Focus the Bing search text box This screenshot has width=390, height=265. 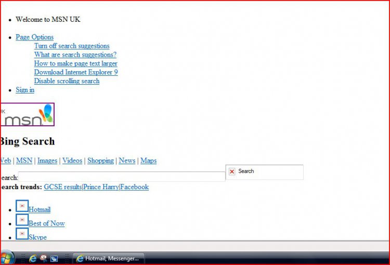click(x=122, y=177)
